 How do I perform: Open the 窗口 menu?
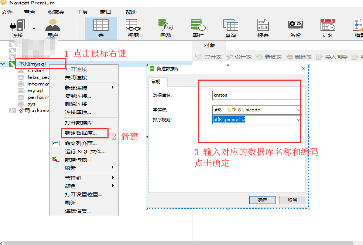106,12
